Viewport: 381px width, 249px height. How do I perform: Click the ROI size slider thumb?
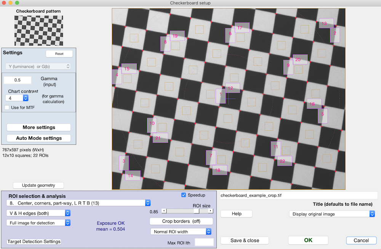point(197,211)
